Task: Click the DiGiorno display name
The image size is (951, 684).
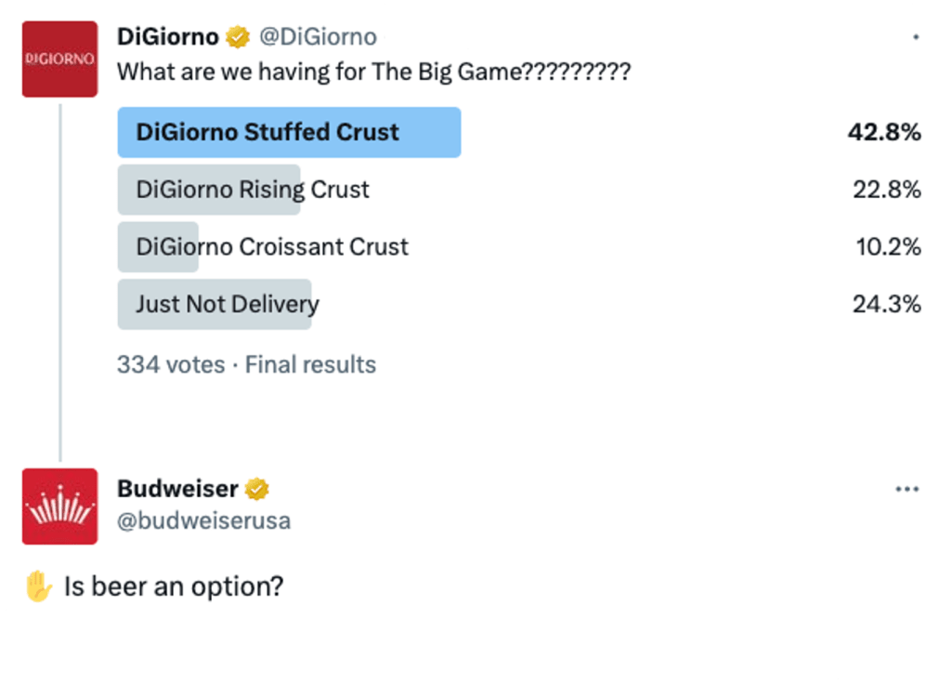Action: (x=168, y=37)
